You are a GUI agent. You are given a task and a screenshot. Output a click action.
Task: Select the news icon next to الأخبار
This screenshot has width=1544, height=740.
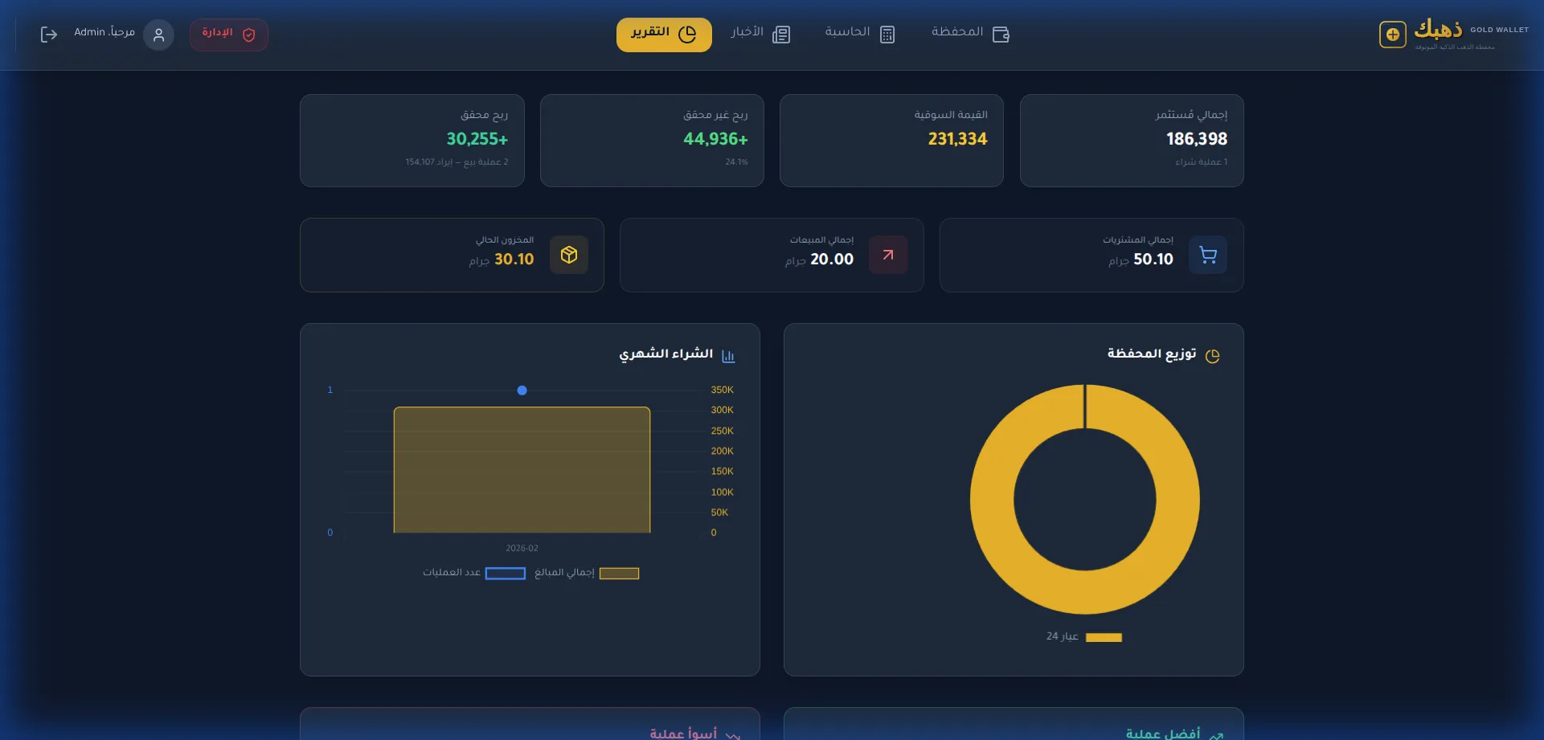(781, 35)
